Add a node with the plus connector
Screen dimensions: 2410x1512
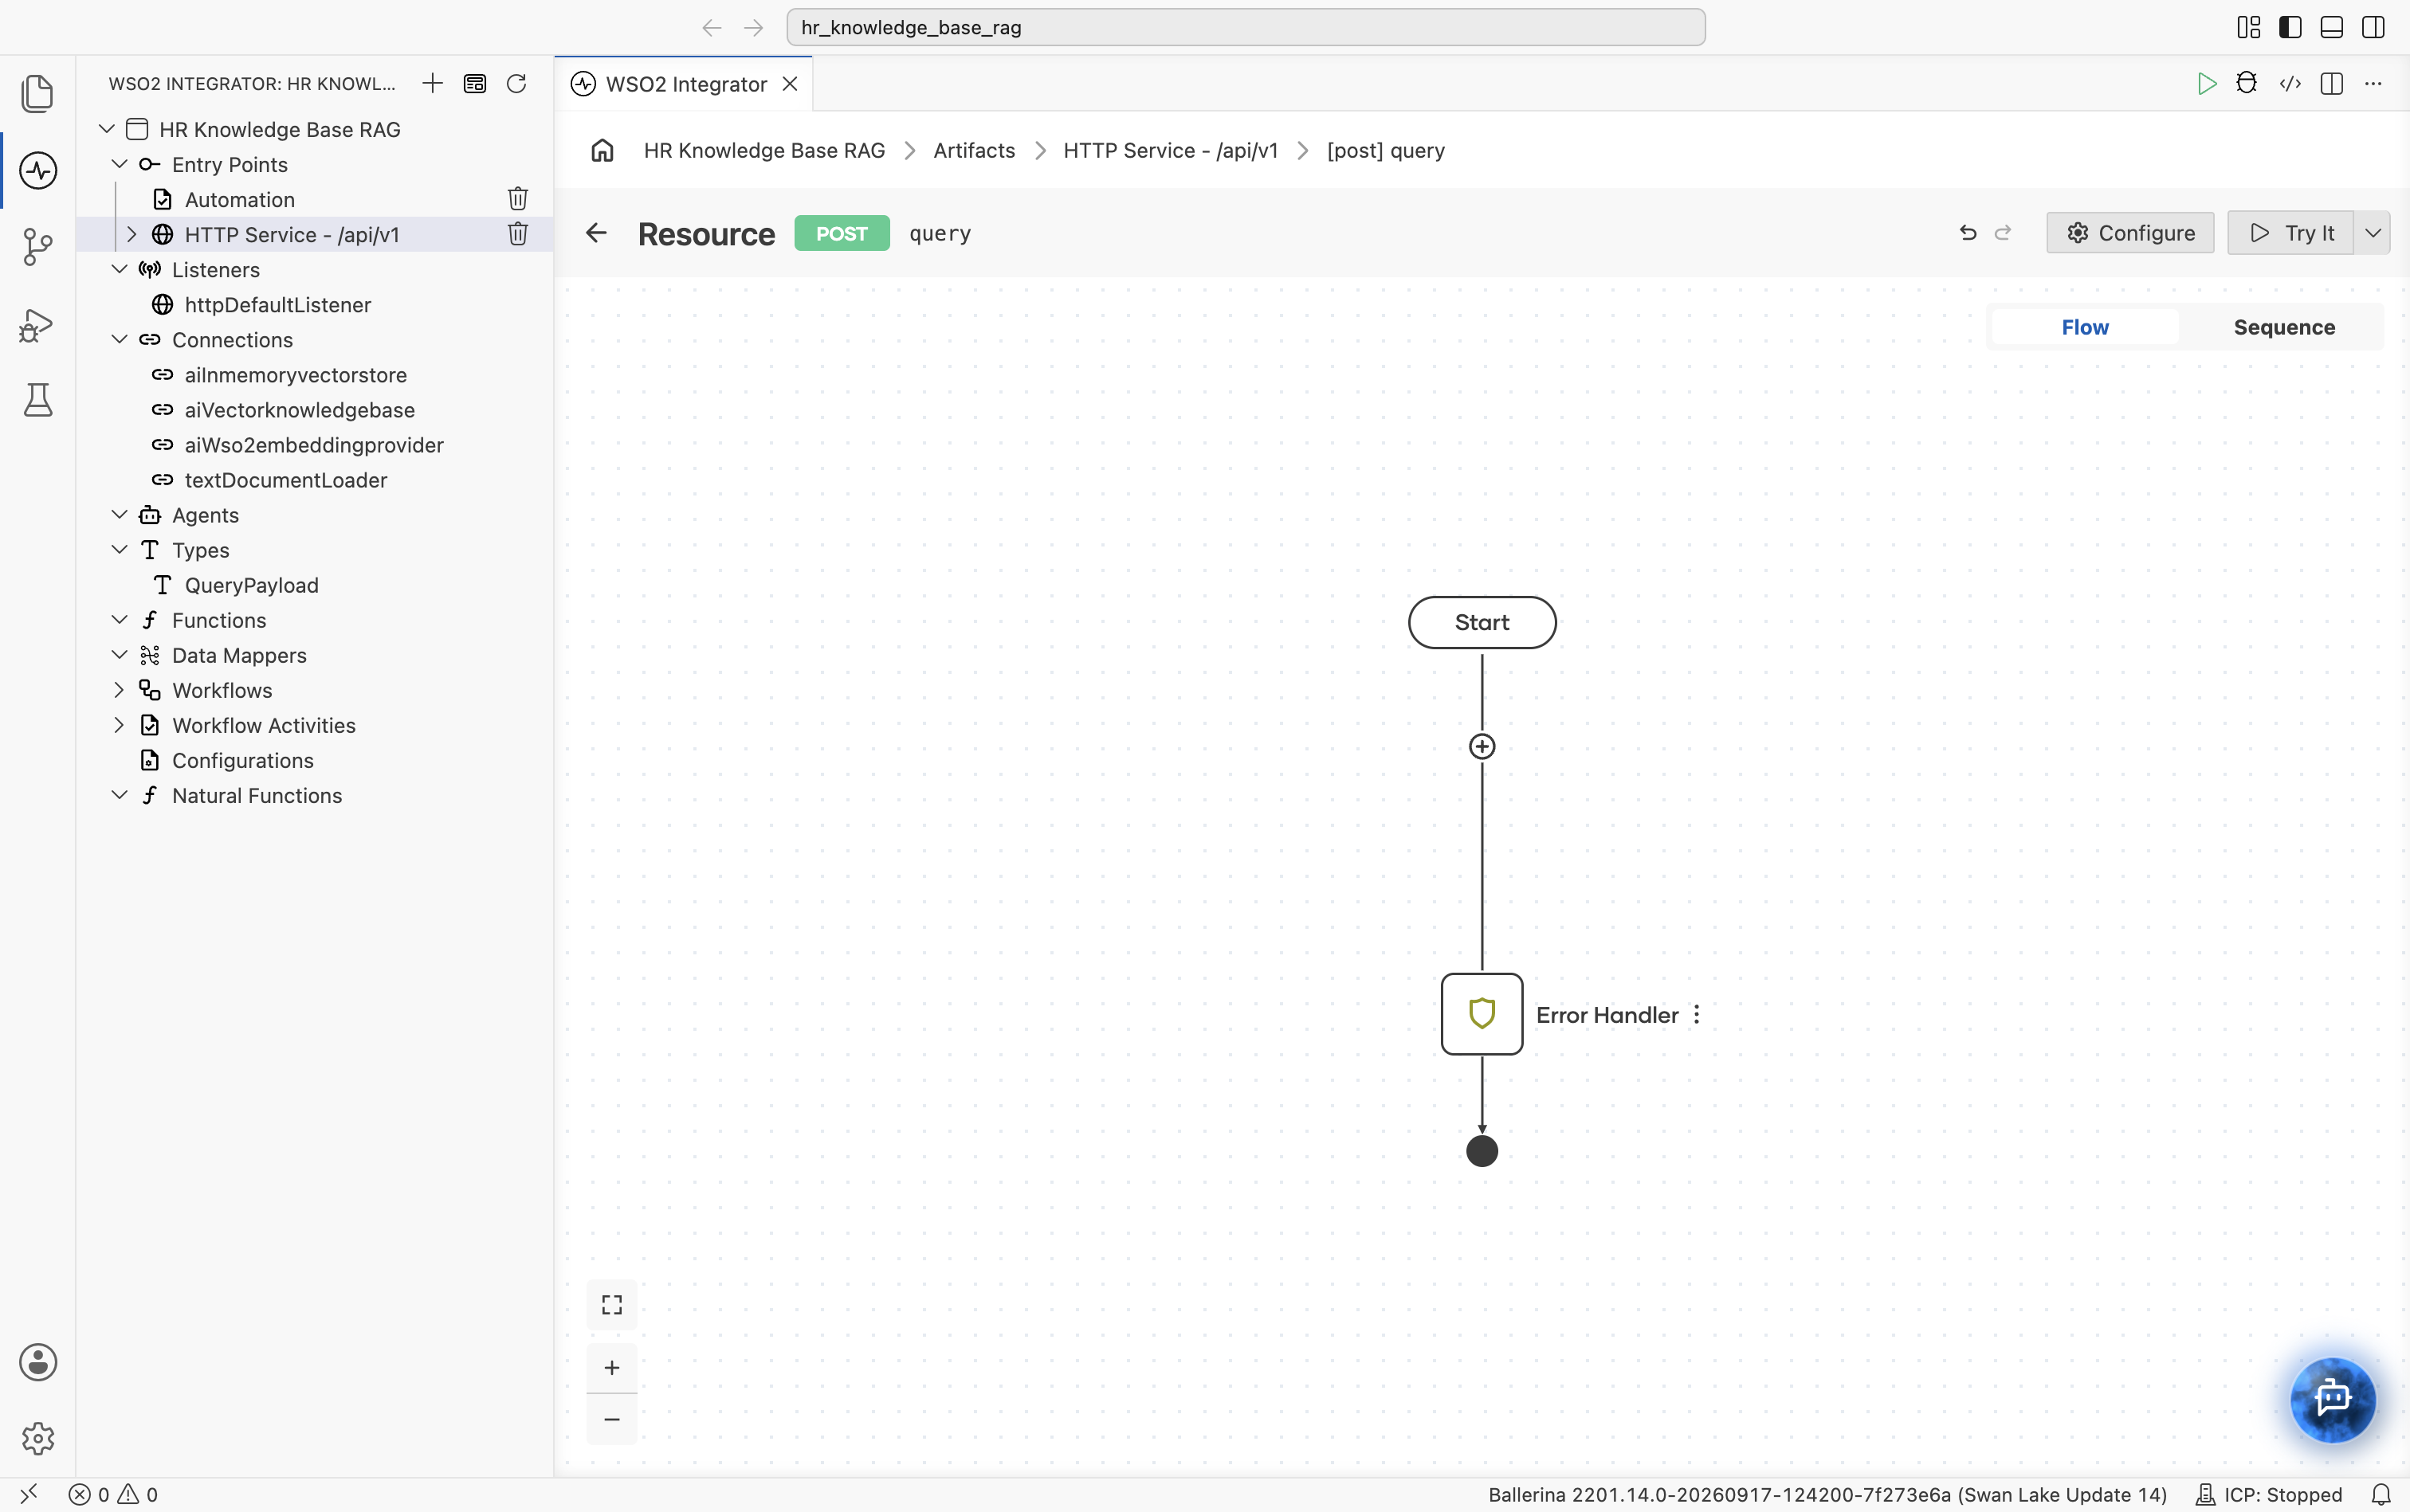point(1482,747)
